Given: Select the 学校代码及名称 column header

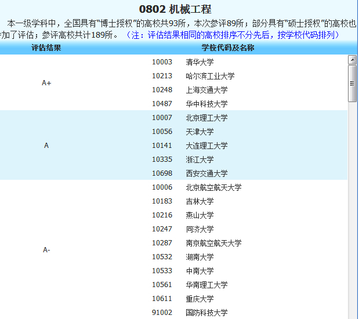Looking at the screenshot, I should click(228, 48).
